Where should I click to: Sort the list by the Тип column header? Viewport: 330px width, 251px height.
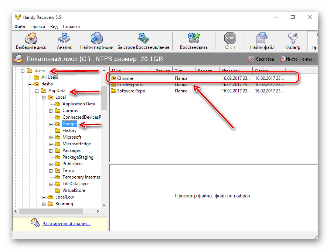click(x=183, y=70)
